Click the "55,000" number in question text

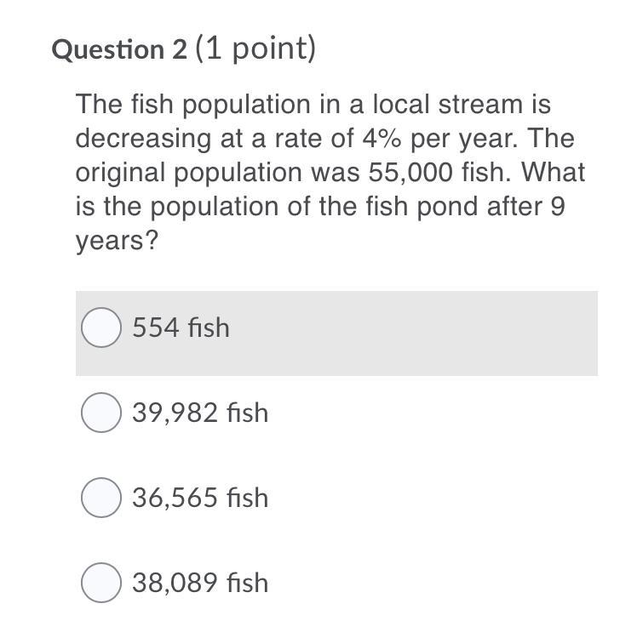(410, 172)
